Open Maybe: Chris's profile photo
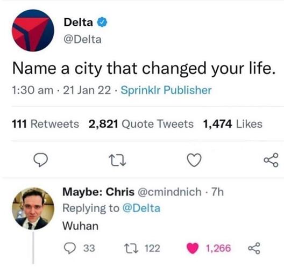The height and width of the screenshot is (268, 284). pyautogui.click(x=33, y=208)
